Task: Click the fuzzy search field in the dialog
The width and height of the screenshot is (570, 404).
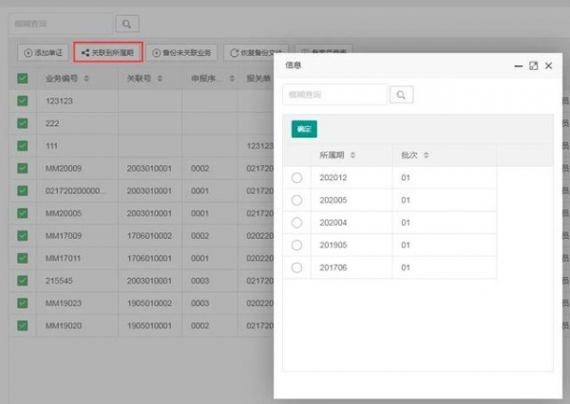Action: tap(334, 95)
